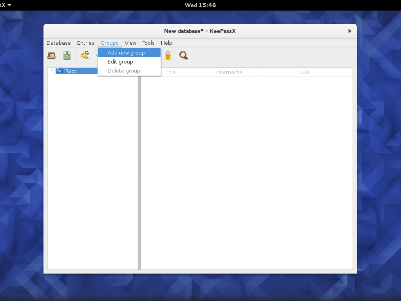Click the Root group folder icon

pos(60,71)
